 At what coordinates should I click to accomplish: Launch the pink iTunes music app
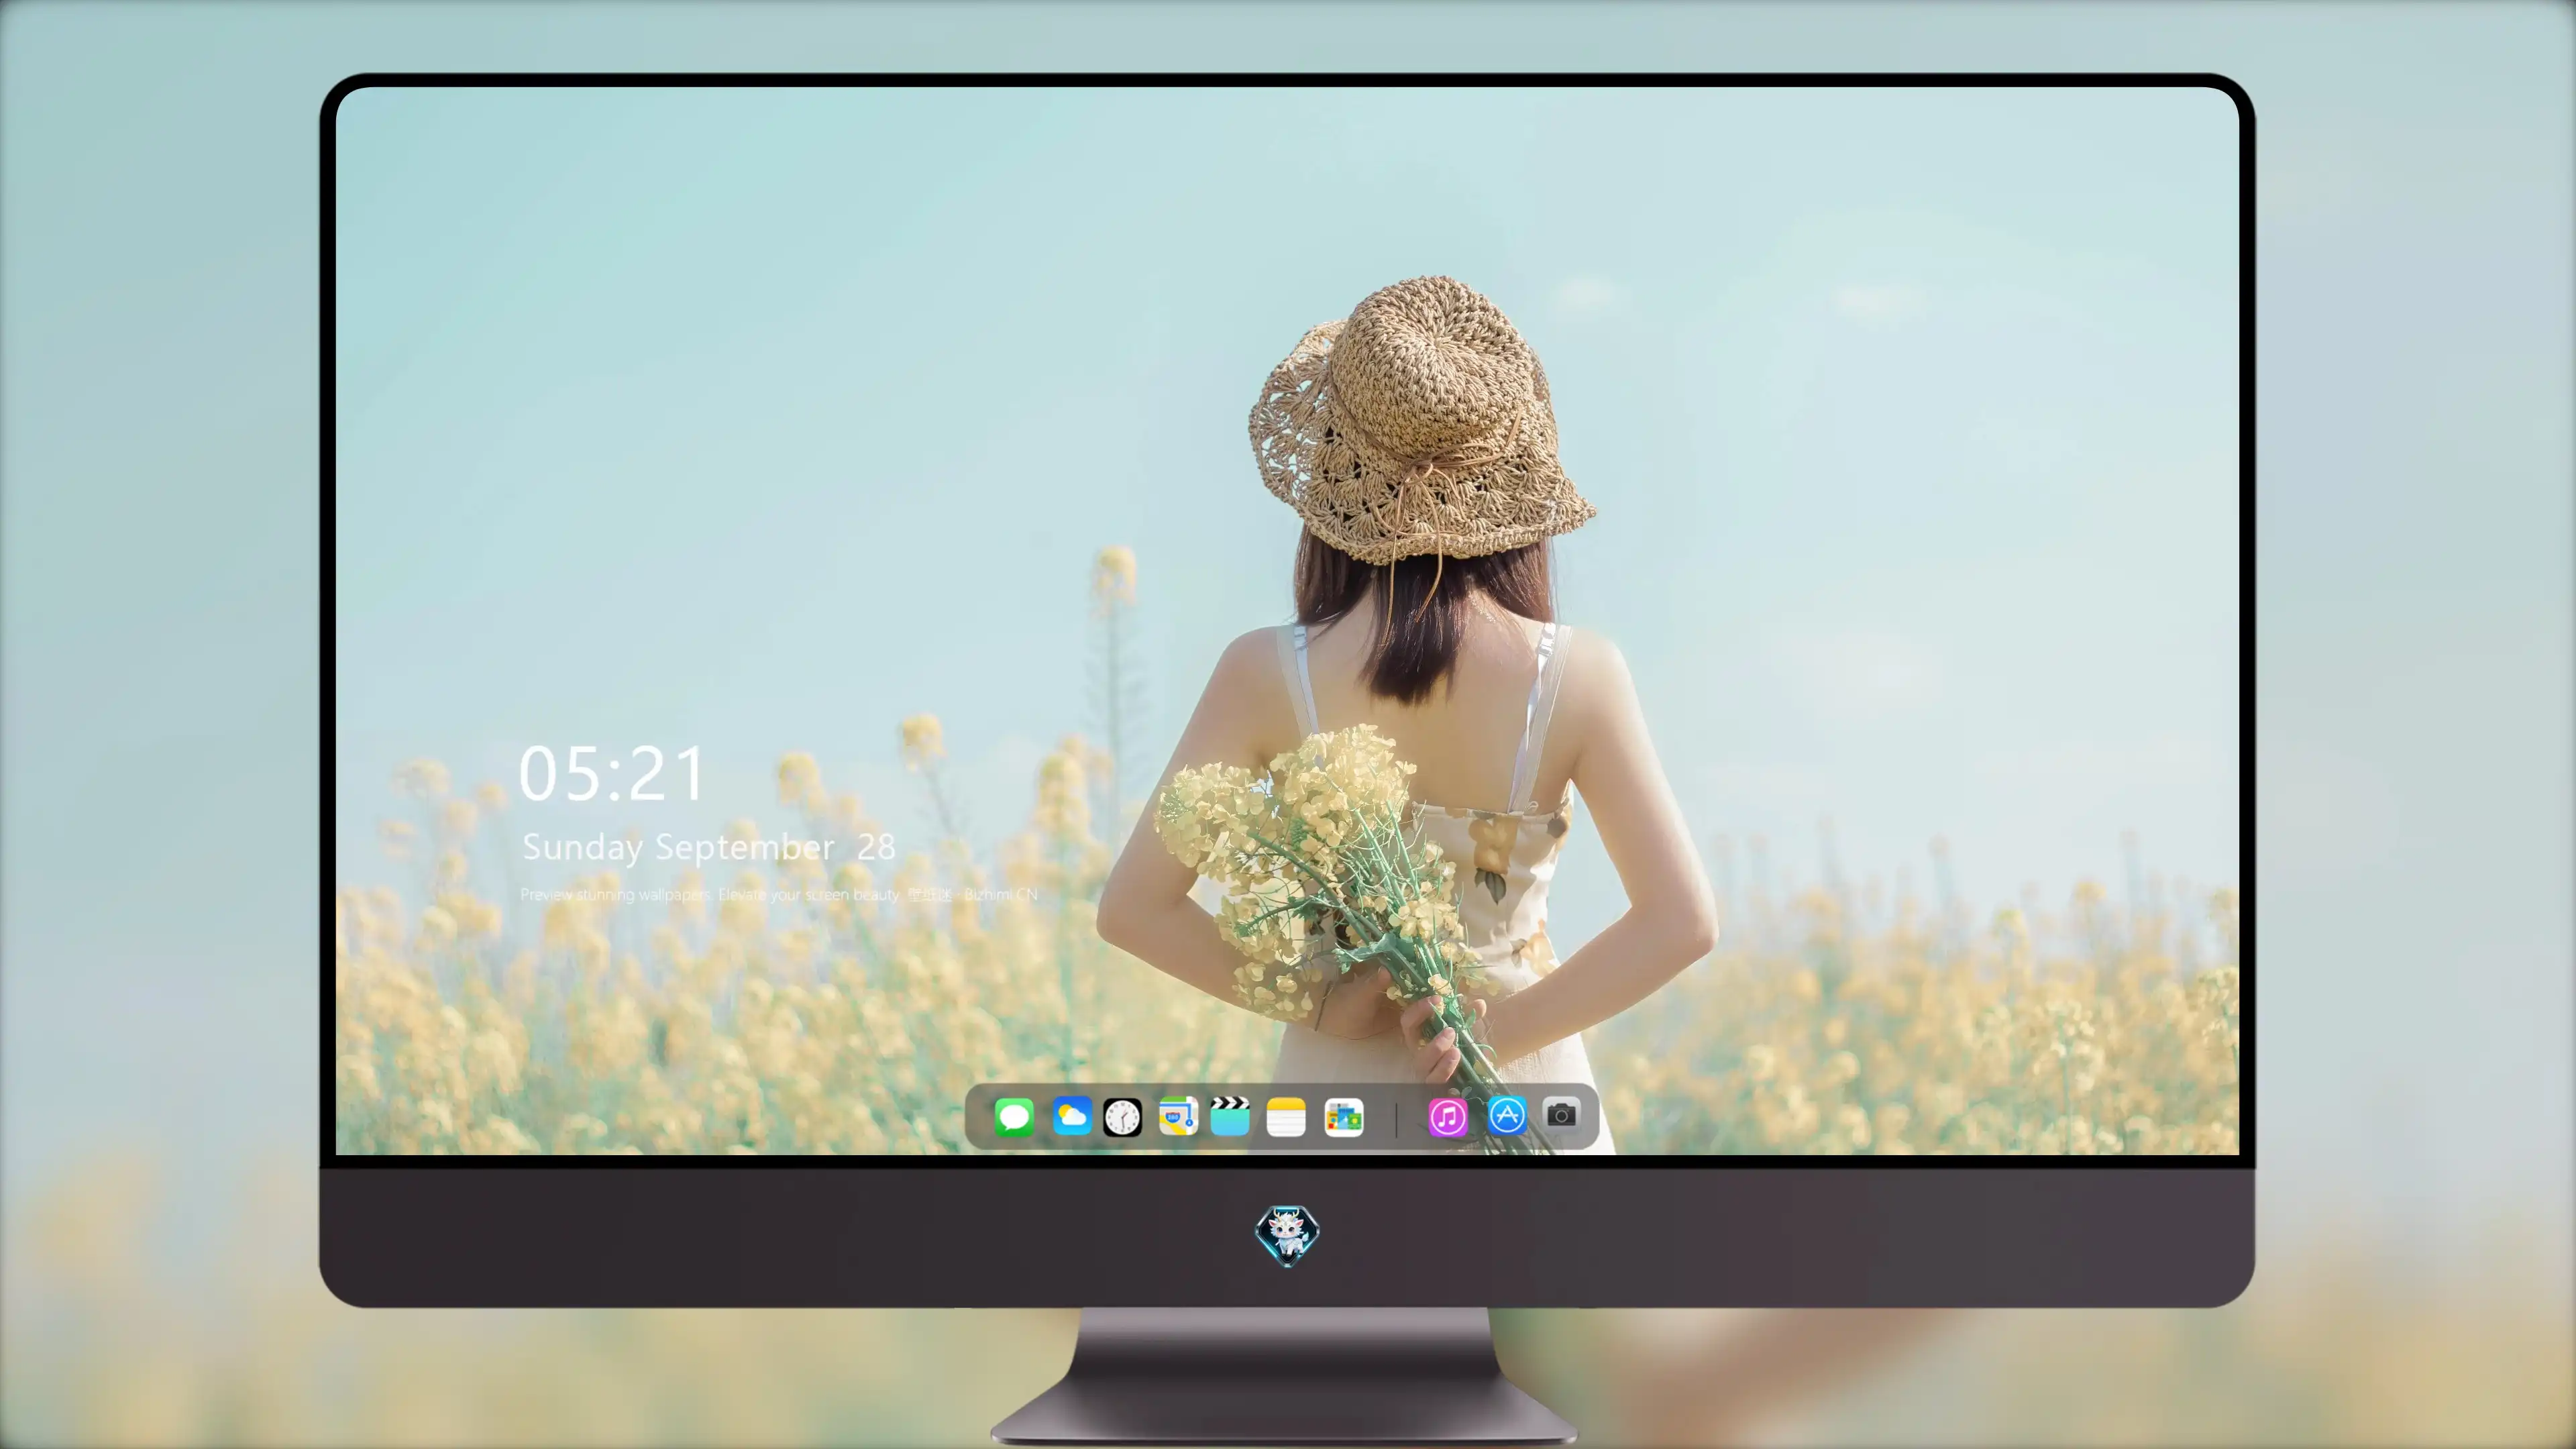(x=1448, y=1117)
